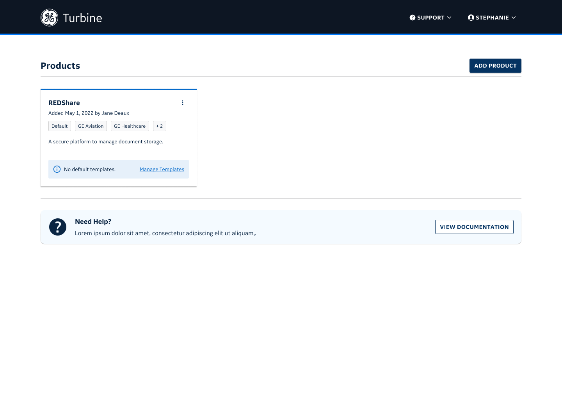
Task: Open the REDShare card kebab menu
Action: [x=182, y=103]
